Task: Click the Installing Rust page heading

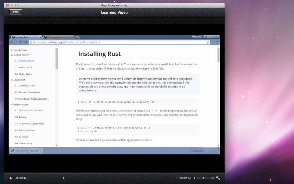Action: [x=99, y=54]
